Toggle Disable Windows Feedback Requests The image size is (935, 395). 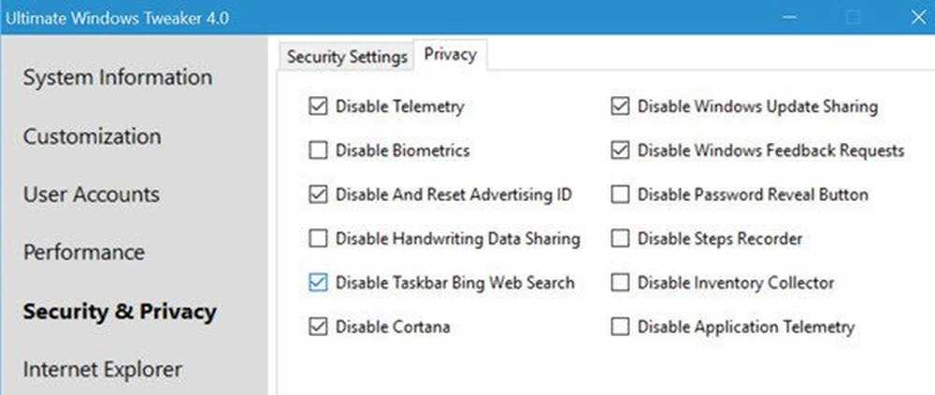pos(620,150)
